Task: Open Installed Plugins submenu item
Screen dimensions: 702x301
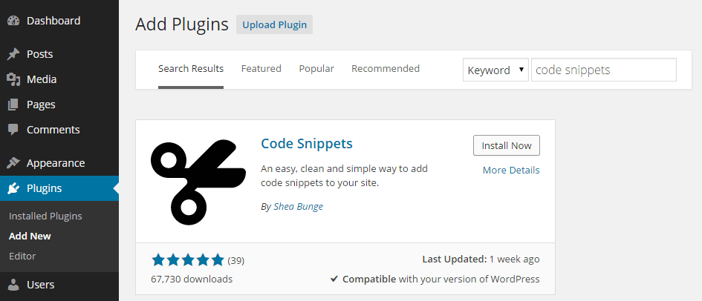Action: [x=45, y=216]
